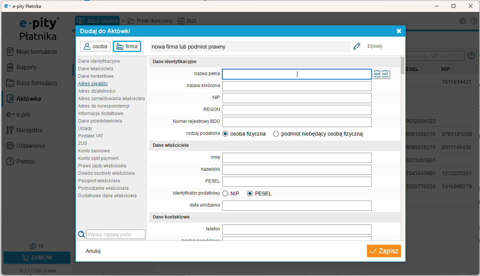Open the Profil domyślny profile selector
480x276 pixels.
(150, 21)
